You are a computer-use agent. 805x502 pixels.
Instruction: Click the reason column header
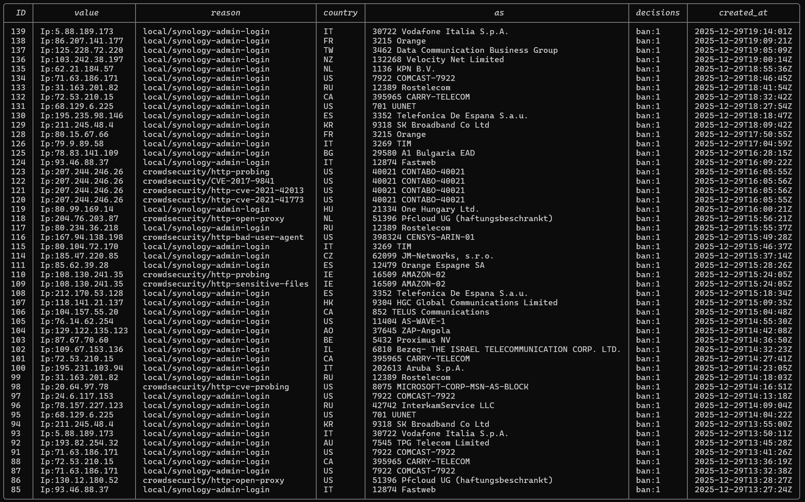tap(225, 13)
